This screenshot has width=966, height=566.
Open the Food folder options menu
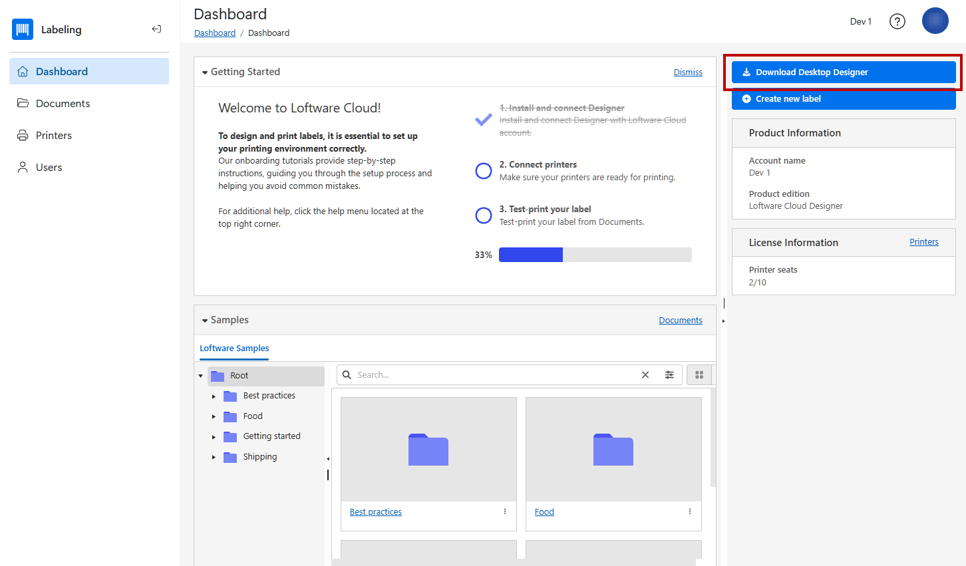tap(690, 511)
